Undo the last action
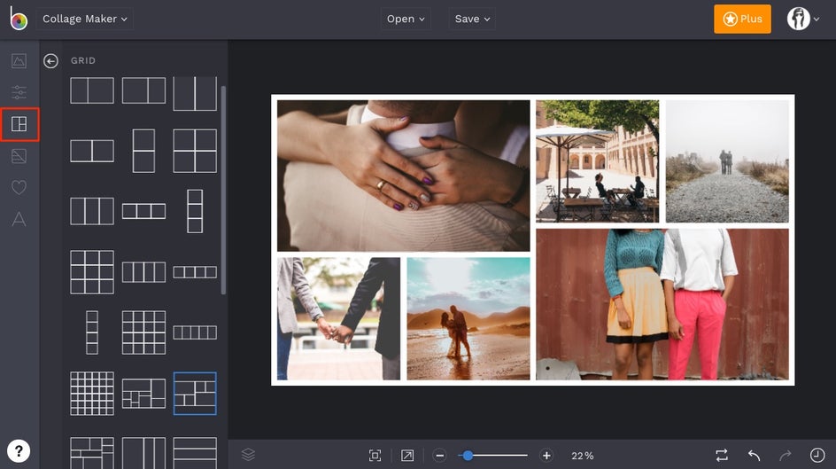The image size is (836, 469). 754,456
